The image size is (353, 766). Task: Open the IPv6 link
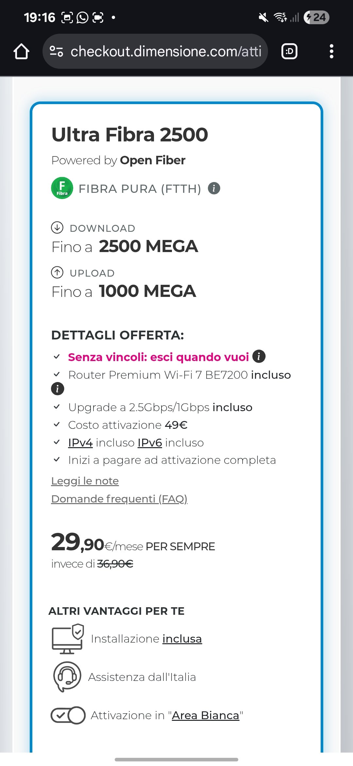coord(150,443)
